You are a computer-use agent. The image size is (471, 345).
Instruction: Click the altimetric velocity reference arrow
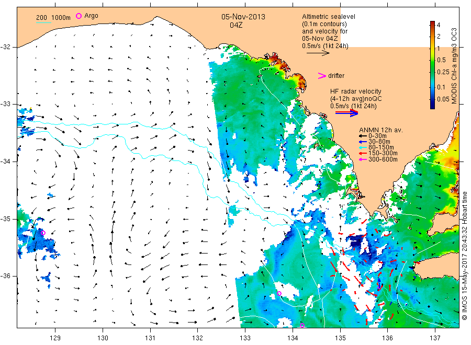pos(318,53)
